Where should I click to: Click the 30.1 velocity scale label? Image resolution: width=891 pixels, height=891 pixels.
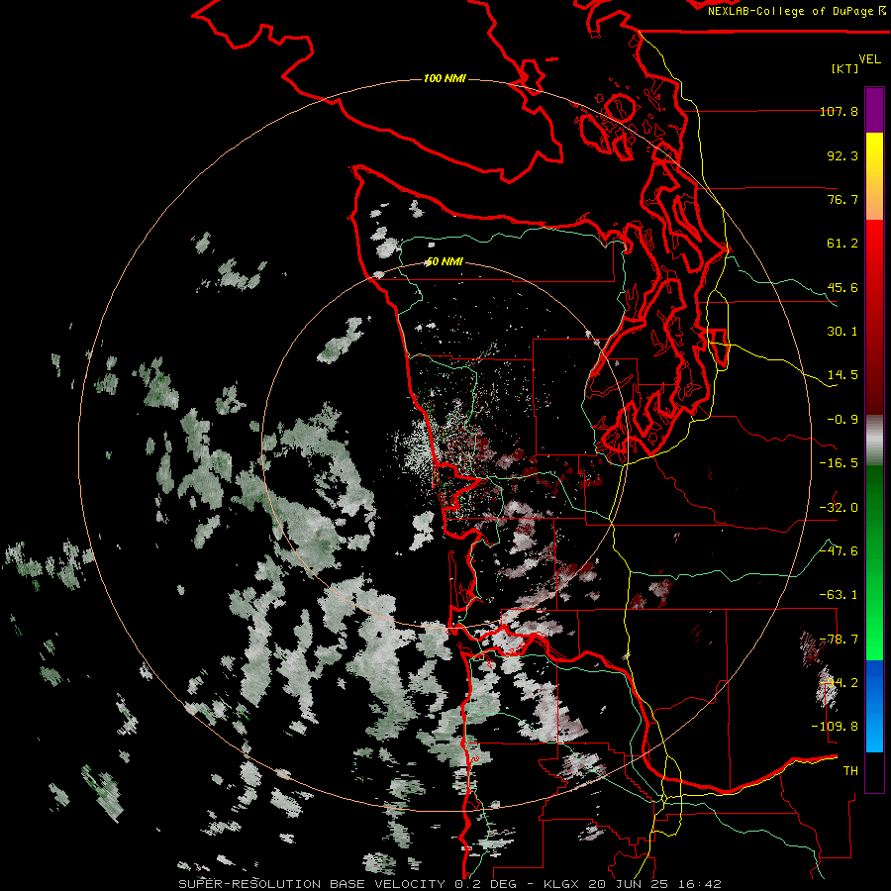pos(842,332)
